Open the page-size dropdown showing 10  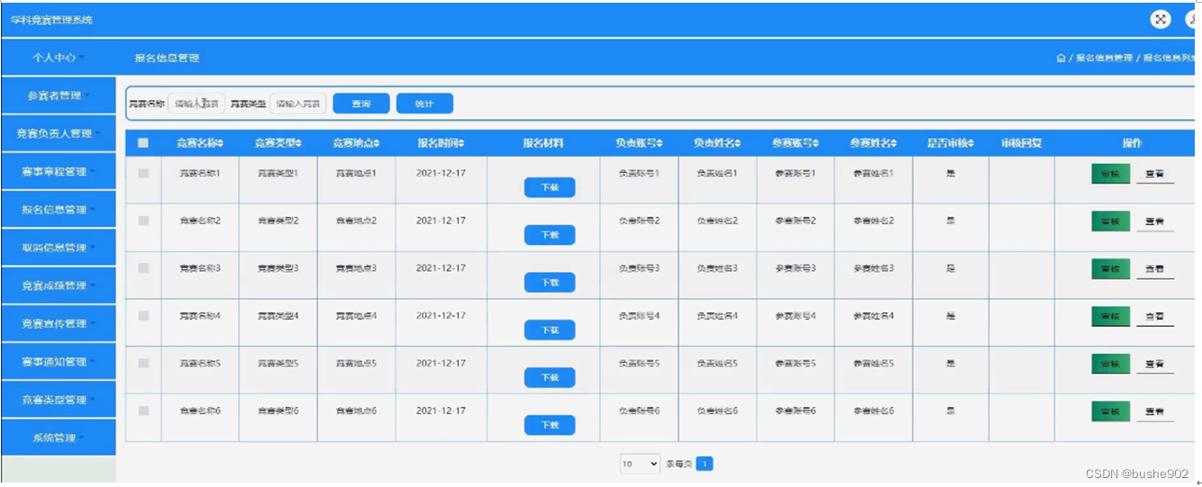pos(640,464)
